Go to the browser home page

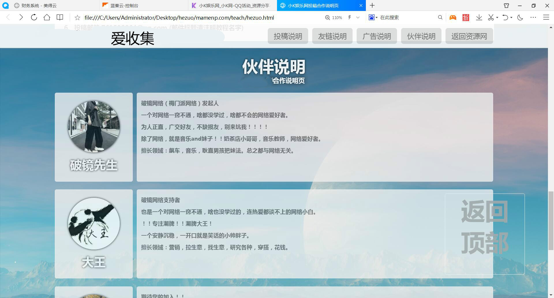tap(47, 18)
